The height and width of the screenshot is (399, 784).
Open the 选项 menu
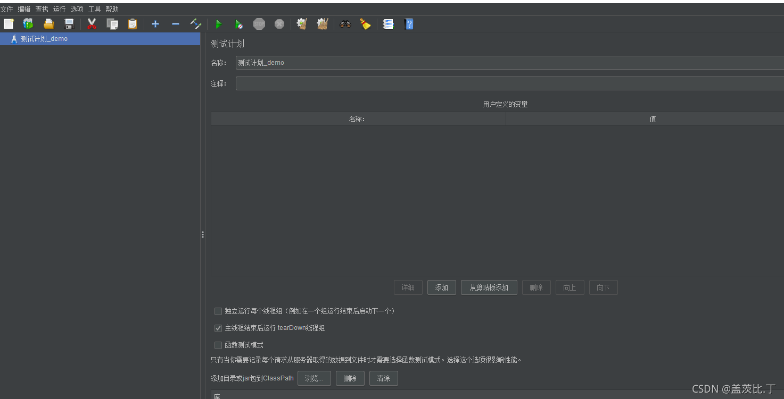(77, 9)
